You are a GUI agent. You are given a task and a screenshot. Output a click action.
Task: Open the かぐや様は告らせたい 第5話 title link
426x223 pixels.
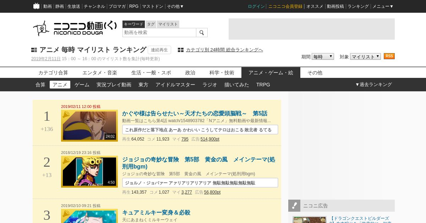tap(195, 114)
